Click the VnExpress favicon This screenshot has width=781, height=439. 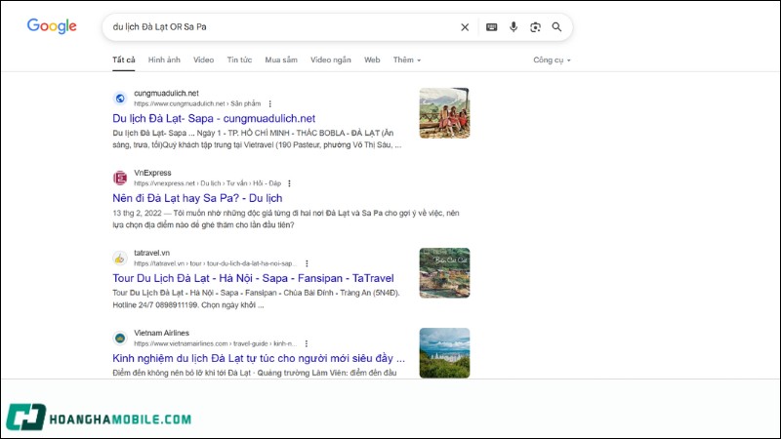(x=120, y=178)
